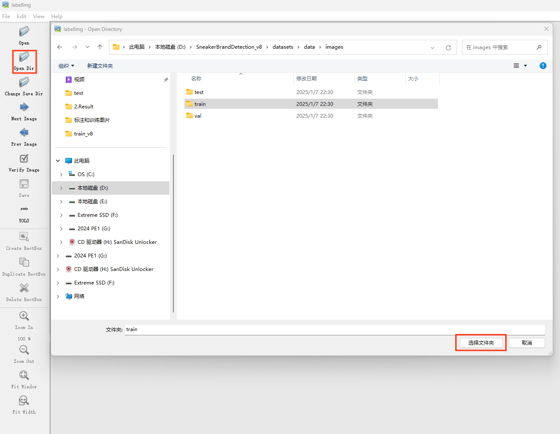Open the address bar history dropdown
Viewport: 560px width, 434px height.
pos(432,47)
